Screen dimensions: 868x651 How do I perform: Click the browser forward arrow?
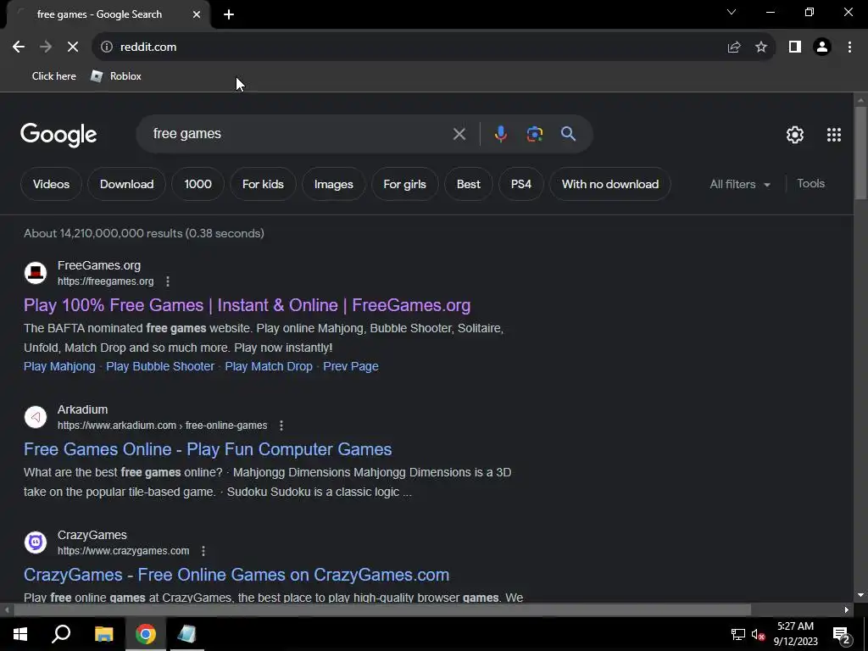tap(46, 47)
